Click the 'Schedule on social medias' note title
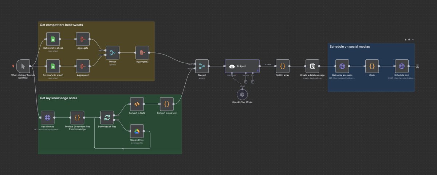The width and height of the screenshot is (437, 175). (x=350, y=46)
